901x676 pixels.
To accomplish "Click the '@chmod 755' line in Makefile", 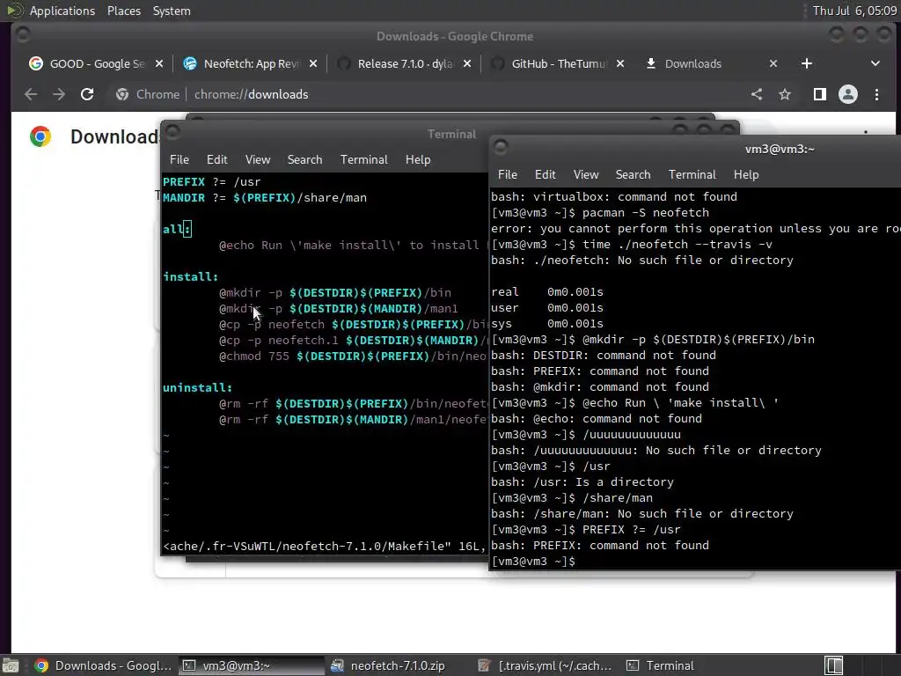I will point(352,356).
